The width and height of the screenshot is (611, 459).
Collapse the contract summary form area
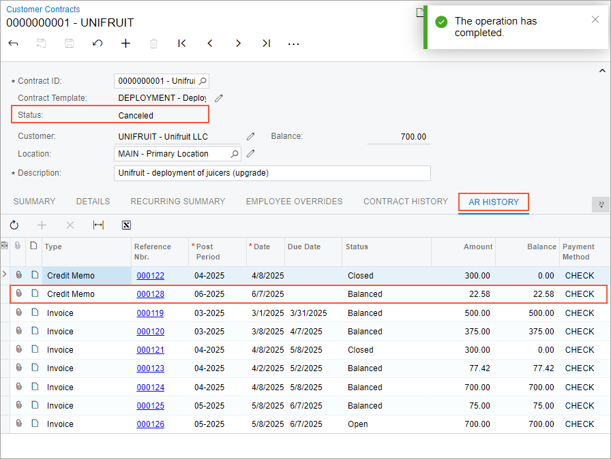(601, 71)
